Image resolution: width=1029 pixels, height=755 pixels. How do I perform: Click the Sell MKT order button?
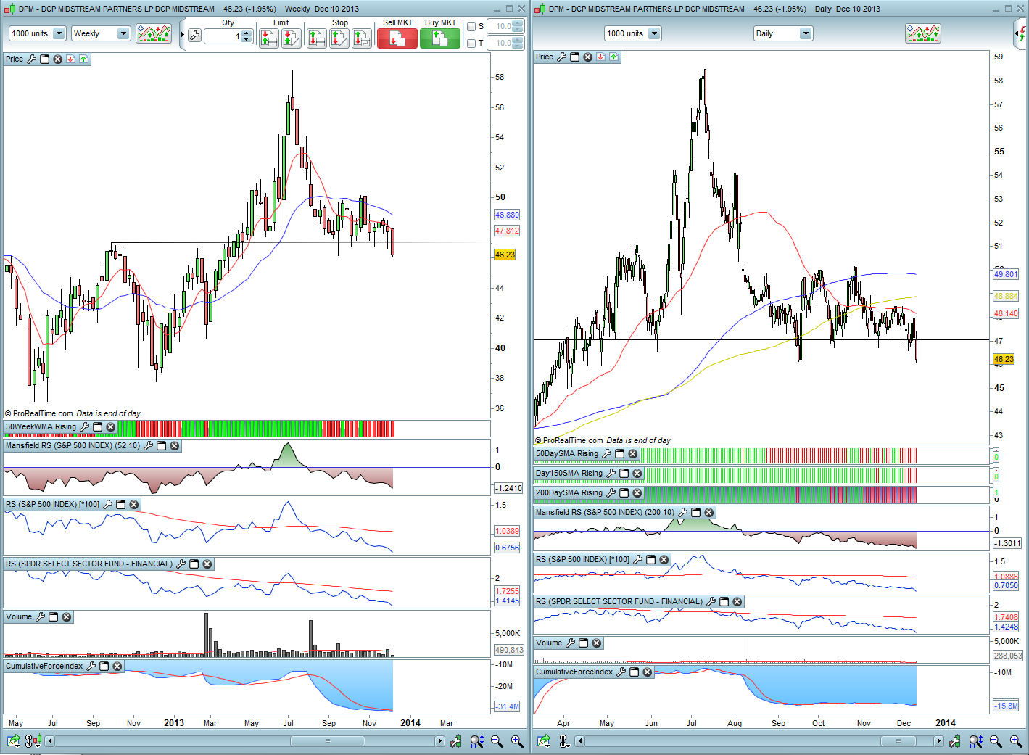tap(397, 38)
